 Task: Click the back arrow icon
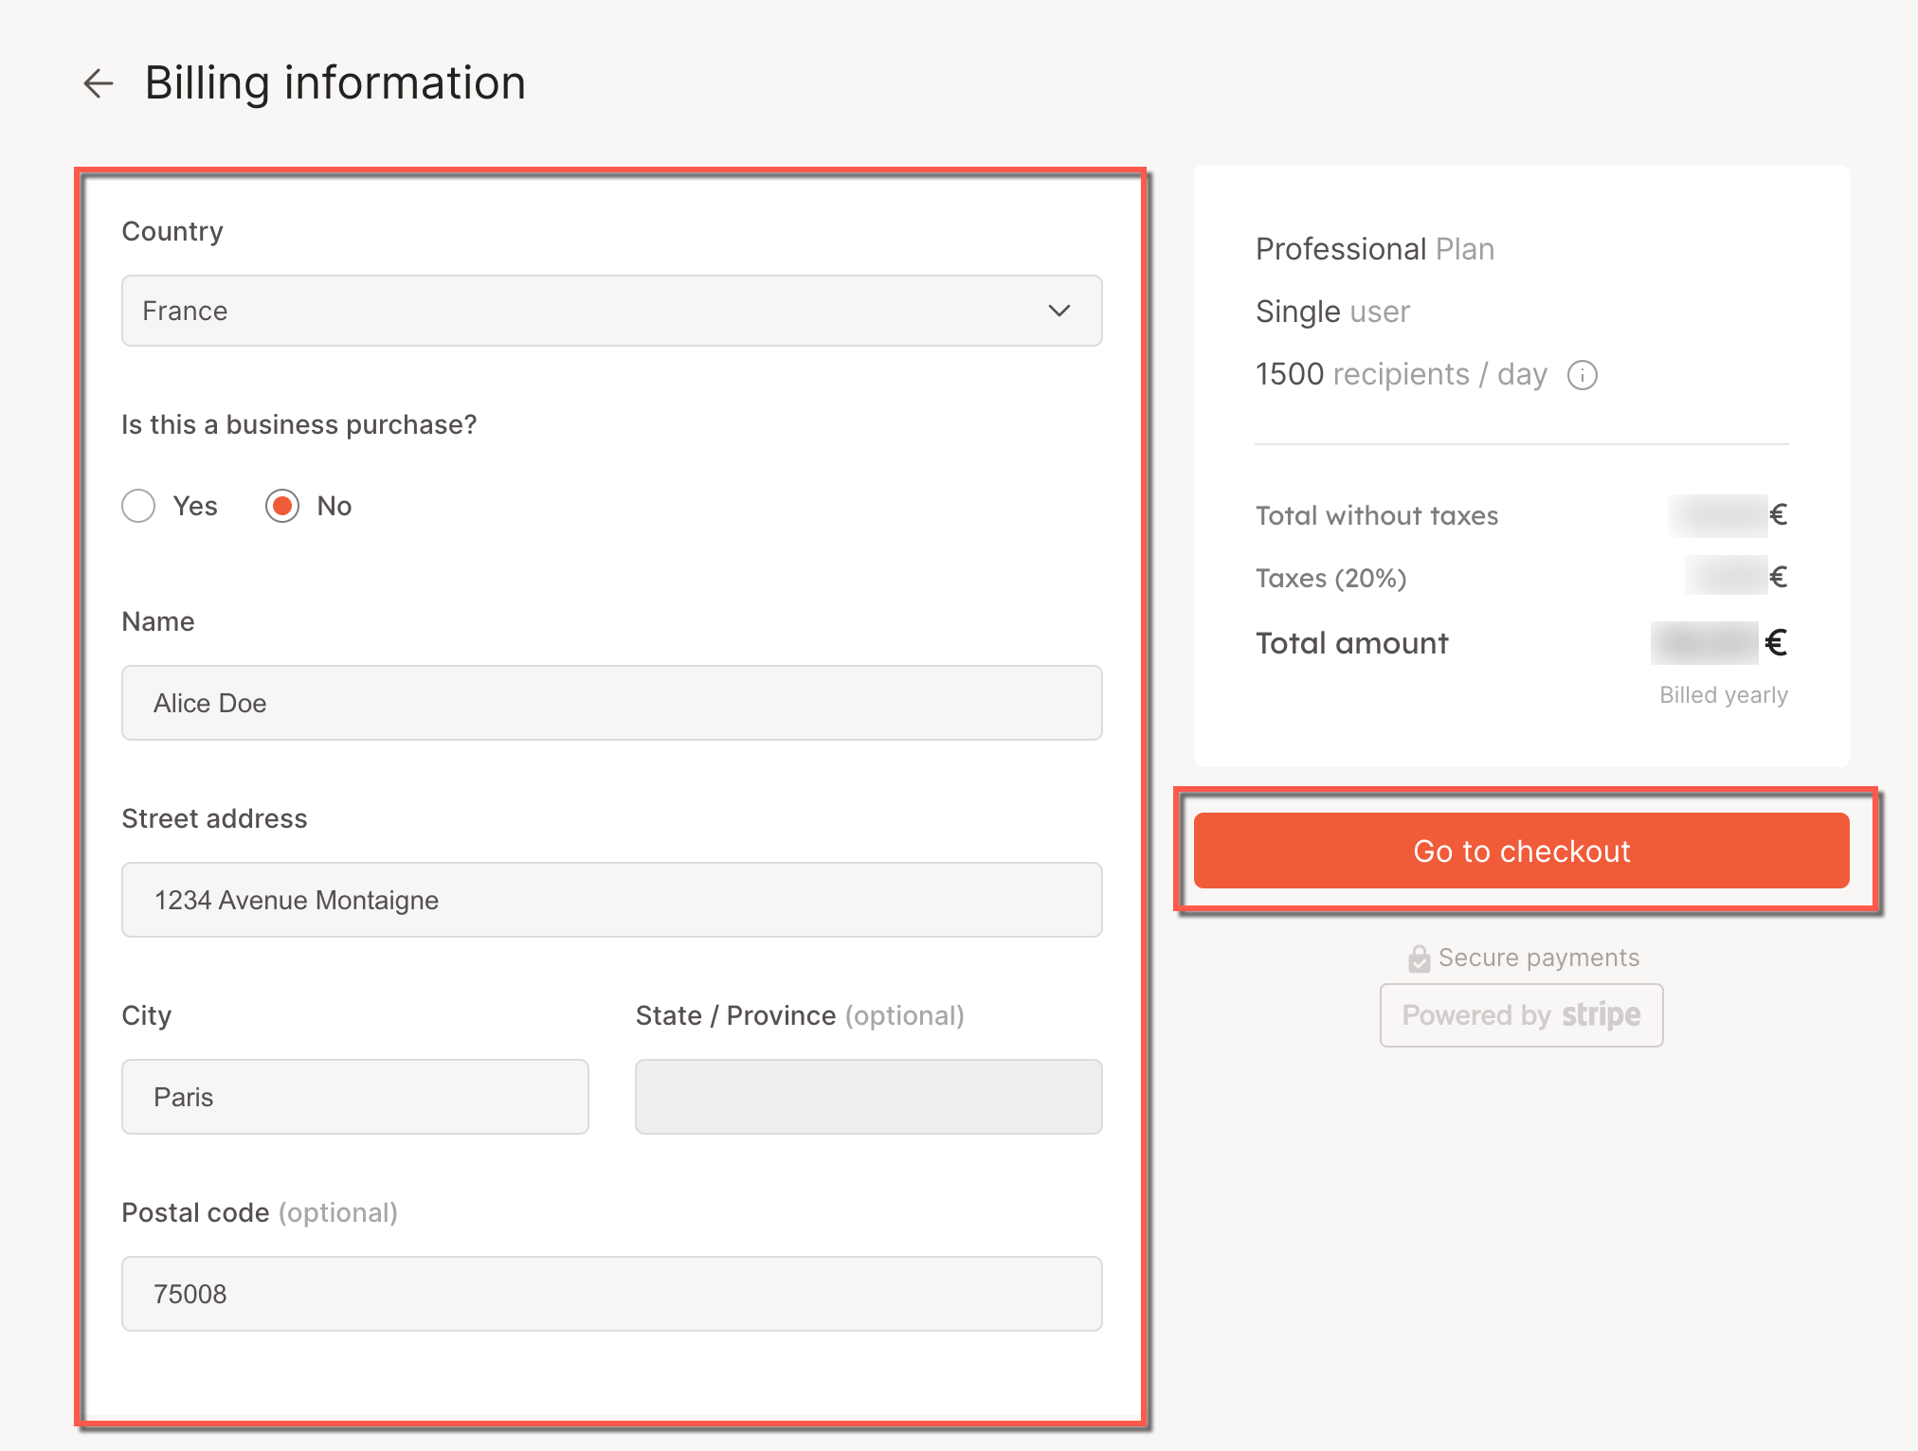tap(99, 83)
